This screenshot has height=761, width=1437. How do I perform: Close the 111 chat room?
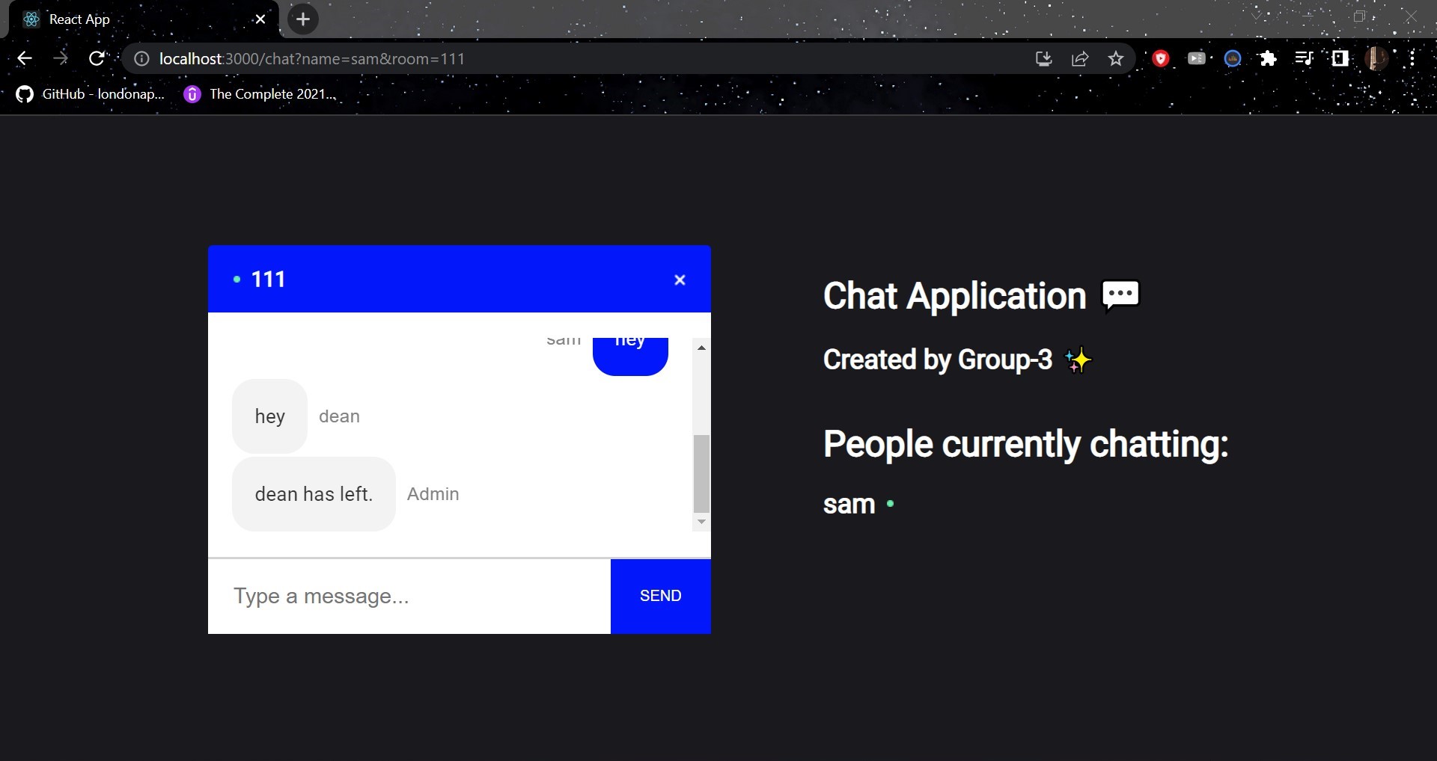pos(680,280)
